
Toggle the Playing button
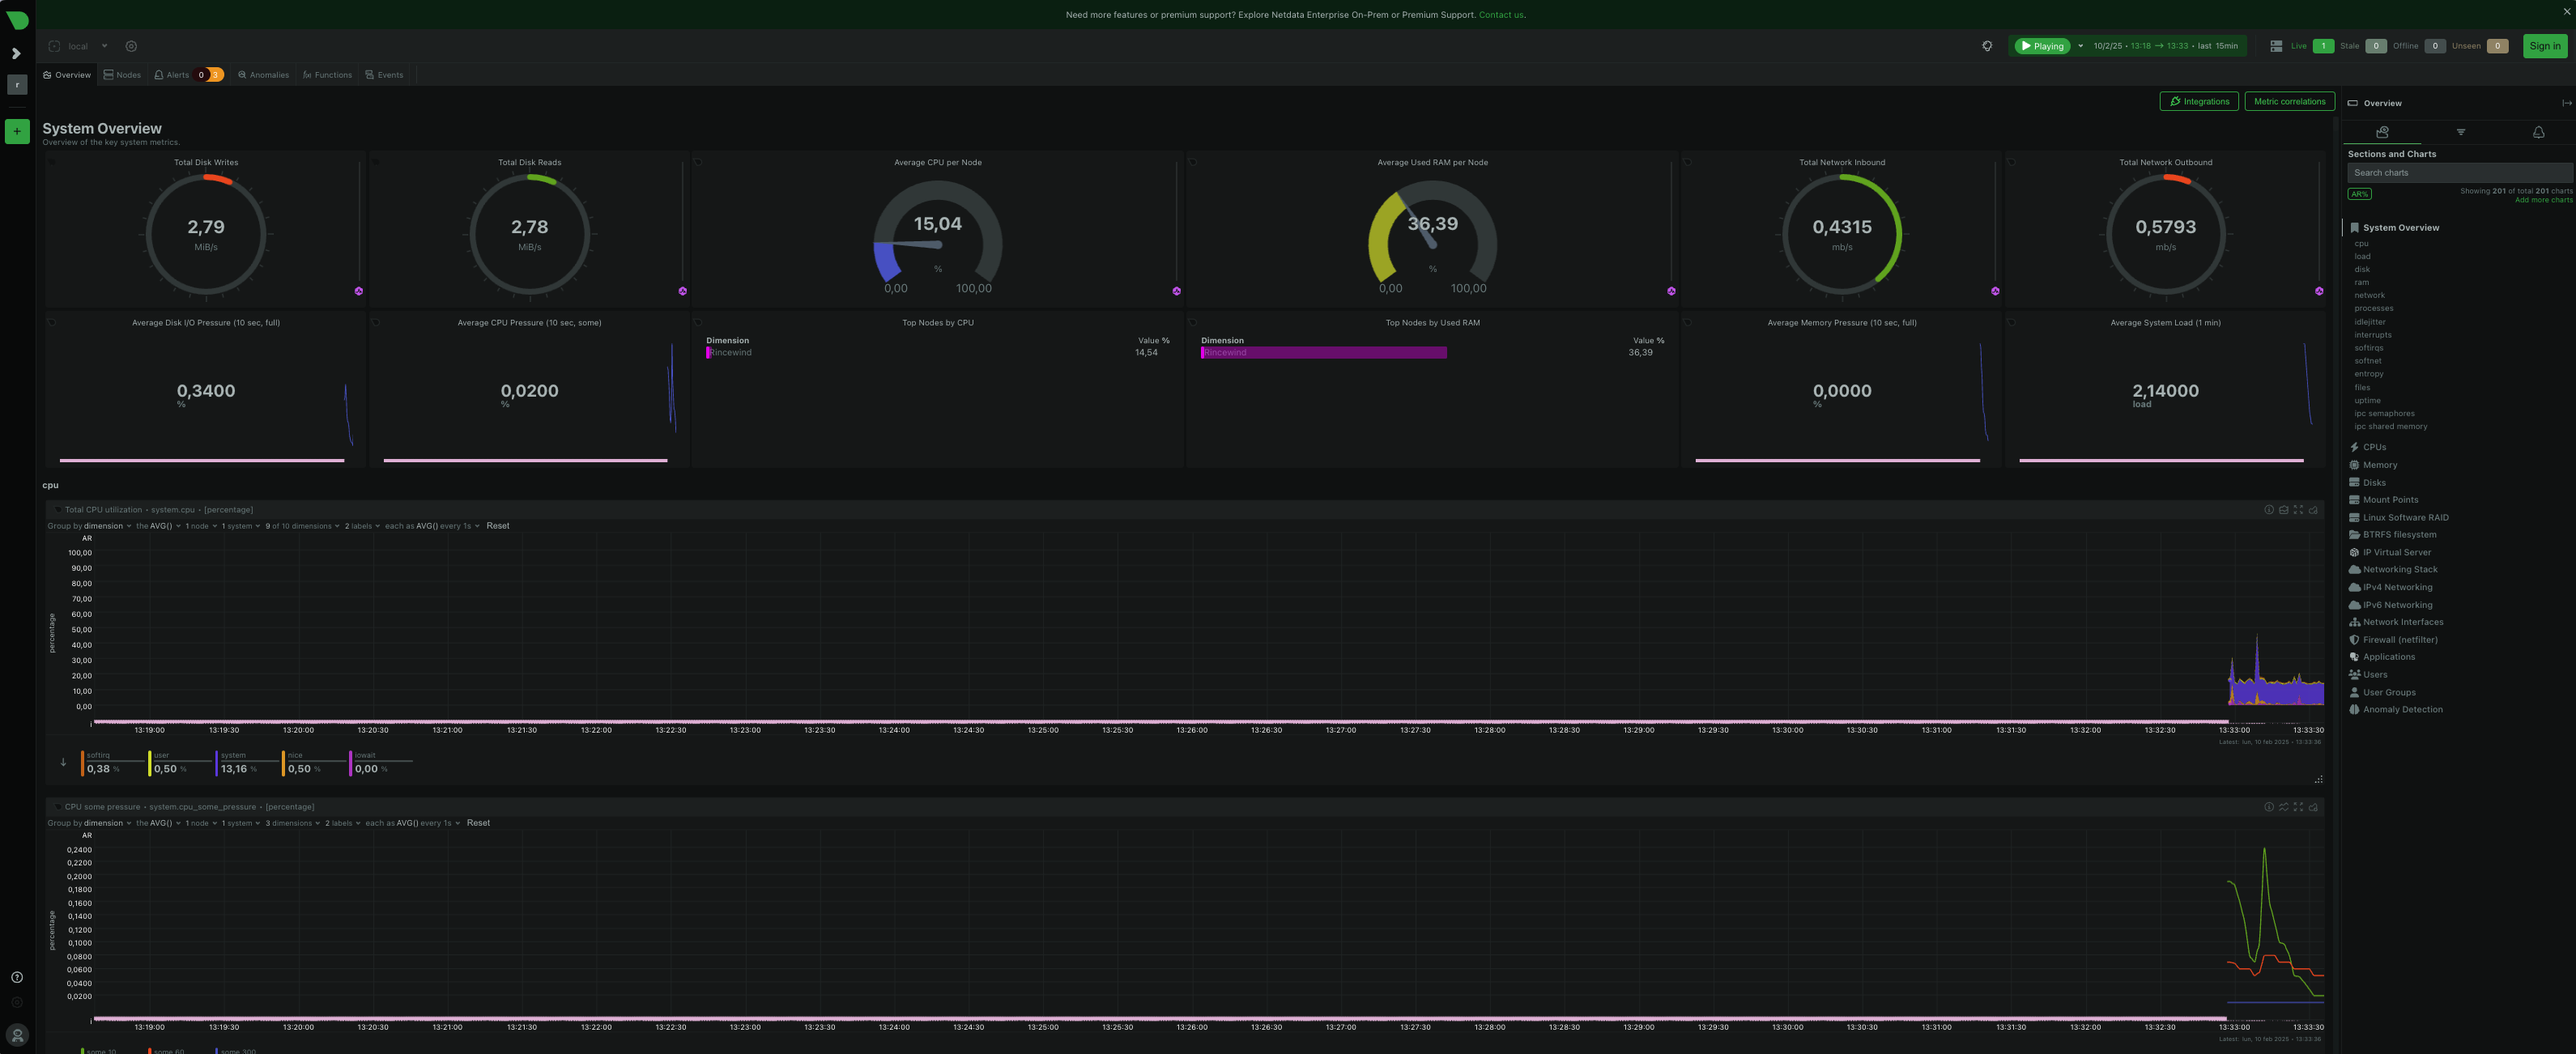[2042, 46]
